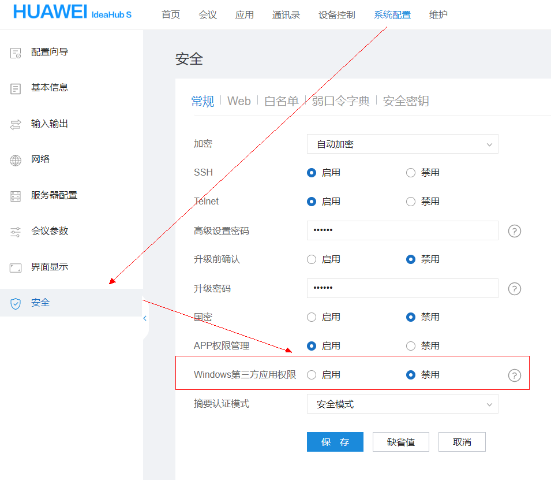This screenshot has width=551, height=480.
Task: Click the 取消 button
Action: click(462, 442)
